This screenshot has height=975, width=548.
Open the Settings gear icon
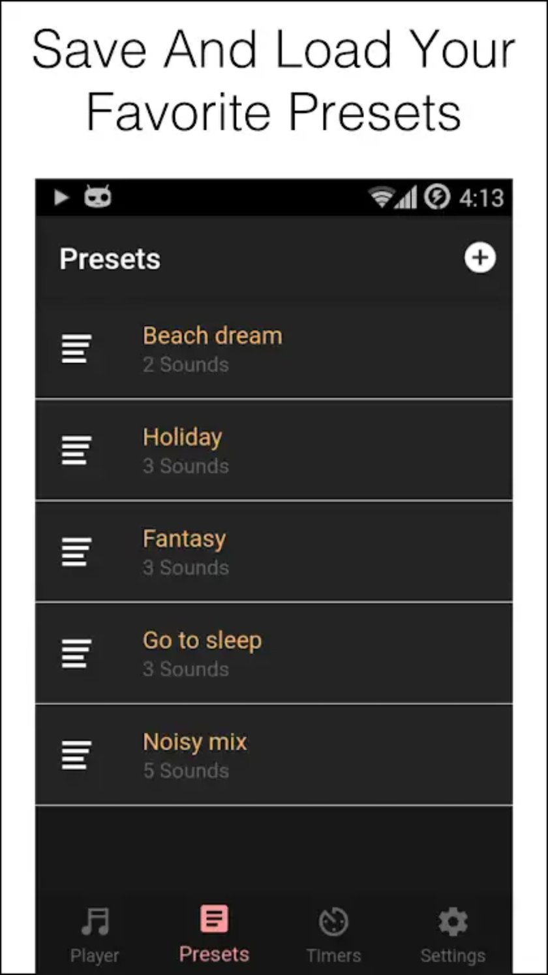coord(453,921)
